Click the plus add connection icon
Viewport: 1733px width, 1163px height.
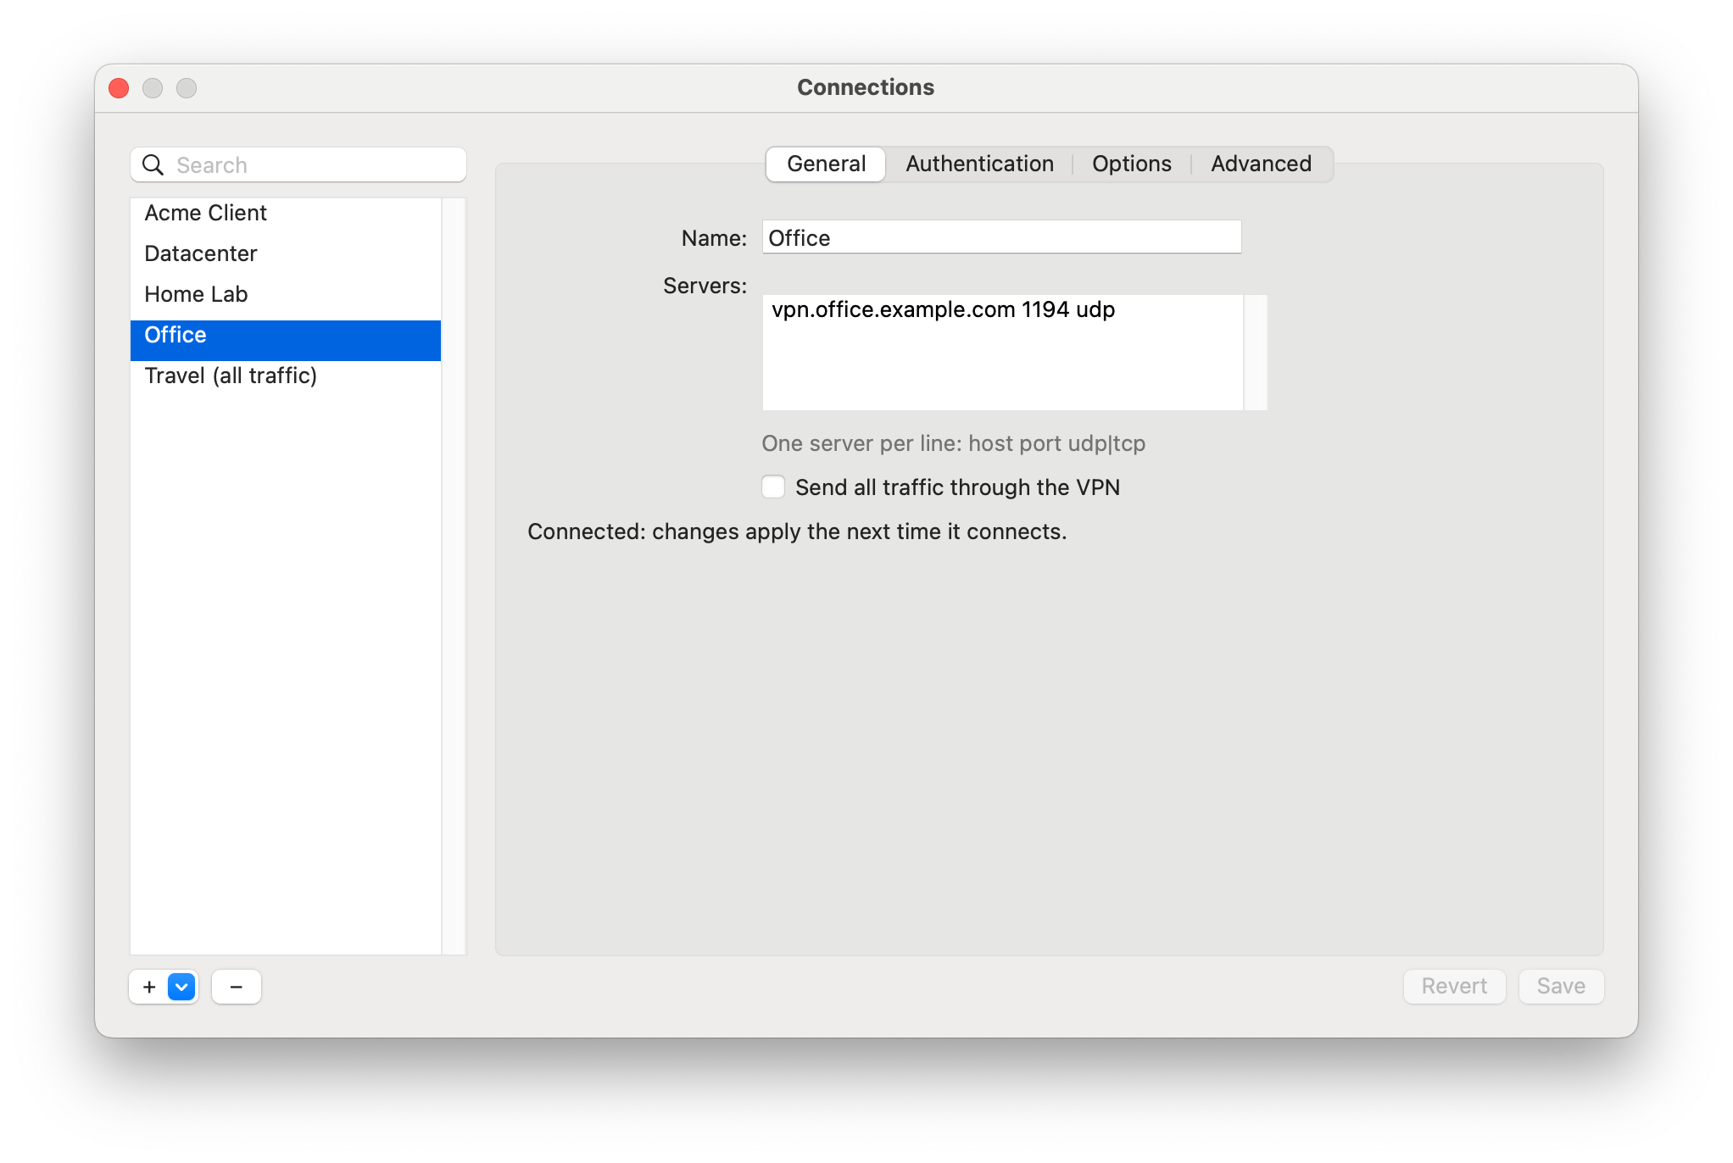click(x=149, y=987)
